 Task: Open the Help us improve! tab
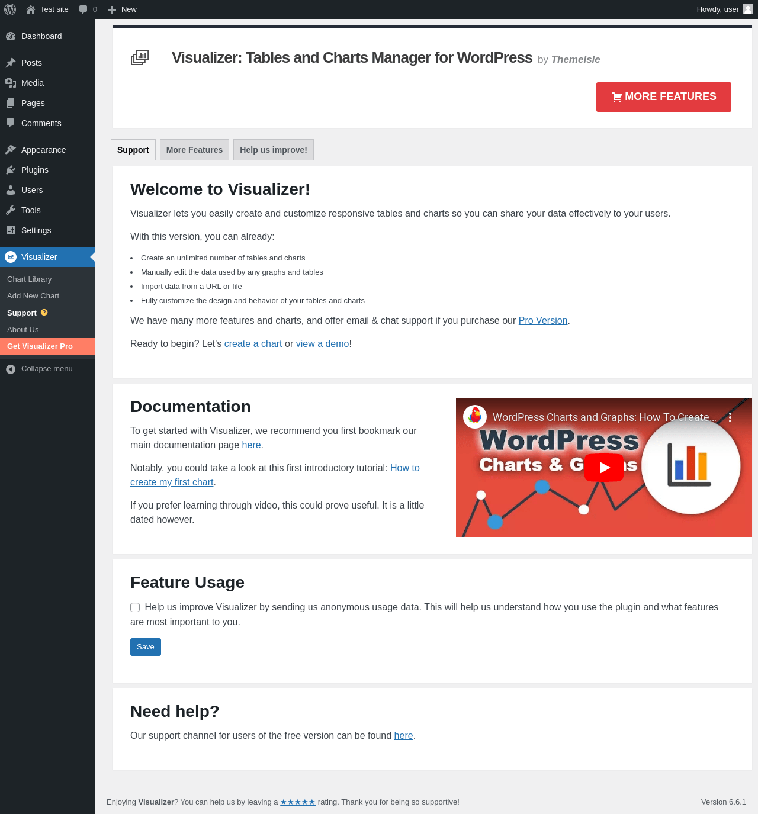pos(274,150)
